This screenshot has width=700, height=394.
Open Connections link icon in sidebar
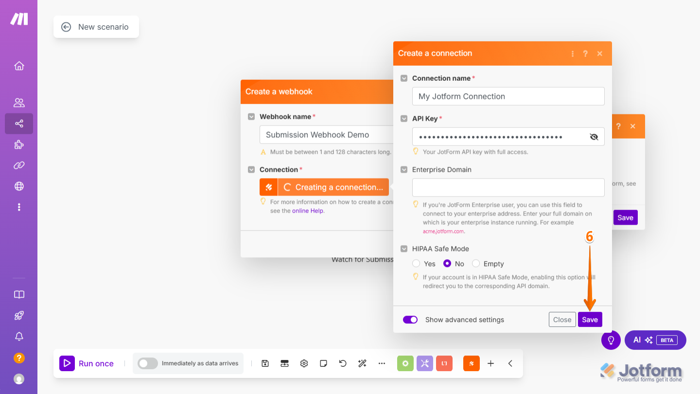pos(19,165)
